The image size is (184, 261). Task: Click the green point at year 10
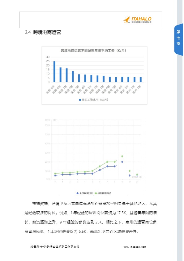130,171
